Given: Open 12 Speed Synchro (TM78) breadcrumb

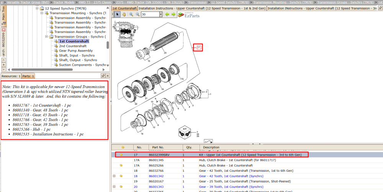Looking at the screenshot, I should [x=230, y=2].
